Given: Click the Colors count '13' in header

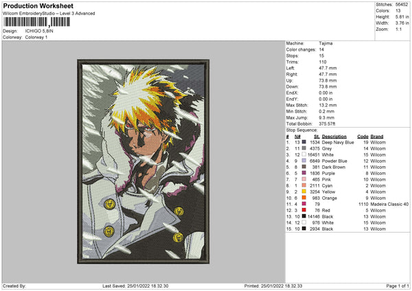Looking at the screenshot, I should (398, 11).
